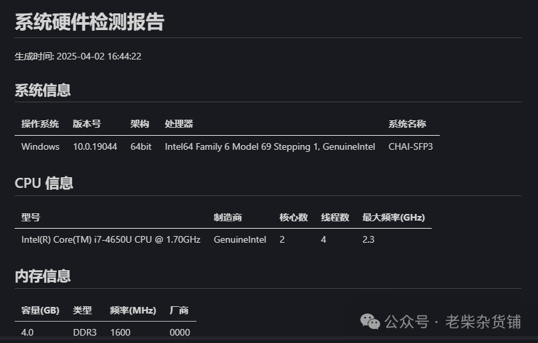
Task: Select the 10.0.19044 version cell
Action: pyautogui.click(x=95, y=146)
